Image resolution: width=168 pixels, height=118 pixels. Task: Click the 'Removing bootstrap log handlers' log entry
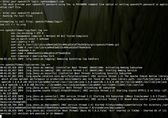(x=49, y=59)
